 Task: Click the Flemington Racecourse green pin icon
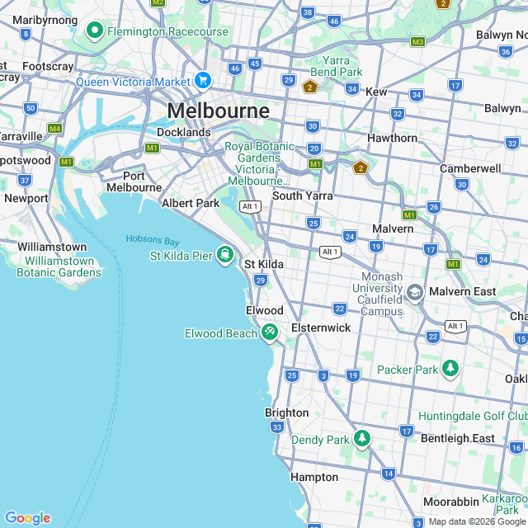[x=95, y=31]
